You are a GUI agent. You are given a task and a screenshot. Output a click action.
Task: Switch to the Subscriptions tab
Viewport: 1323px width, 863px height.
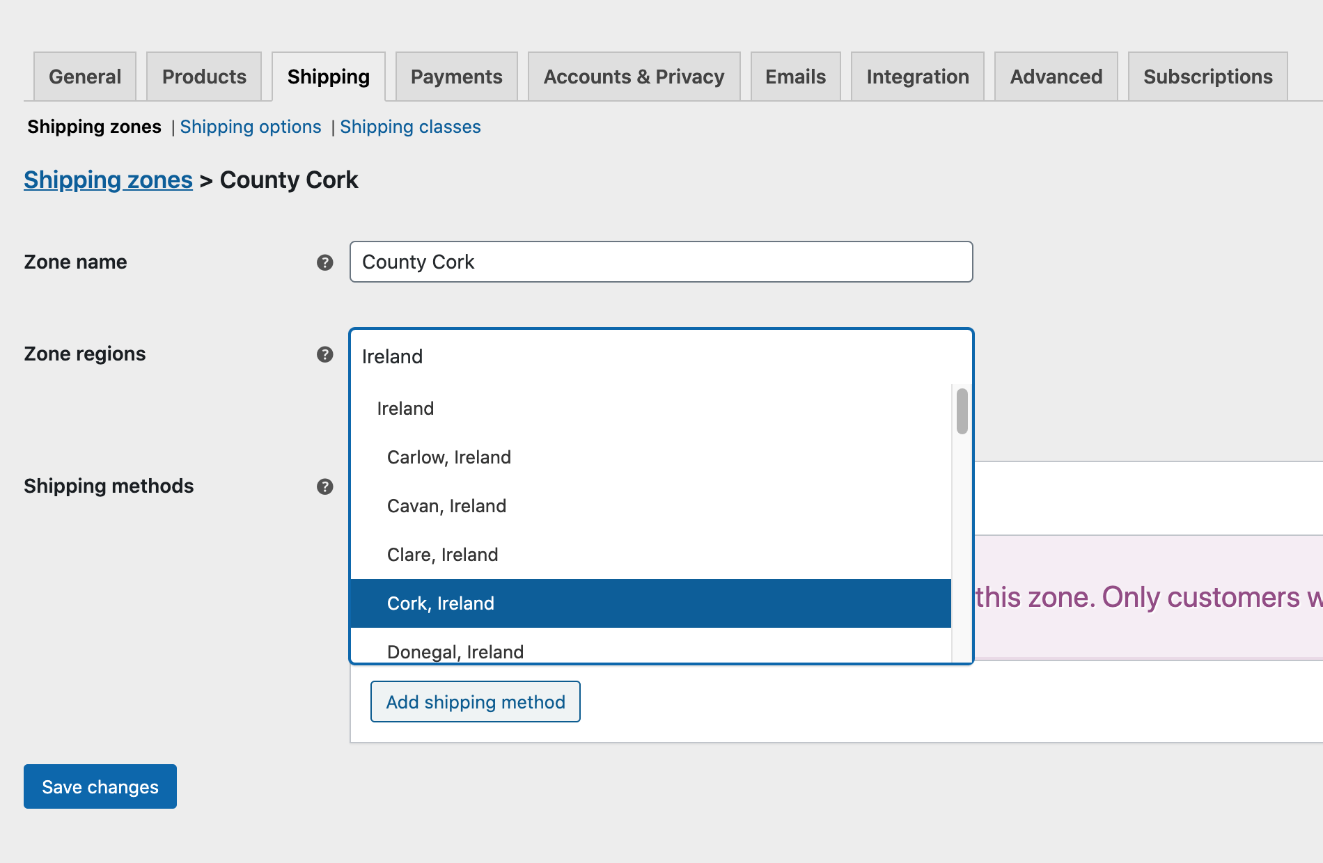pyautogui.click(x=1207, y=77)
